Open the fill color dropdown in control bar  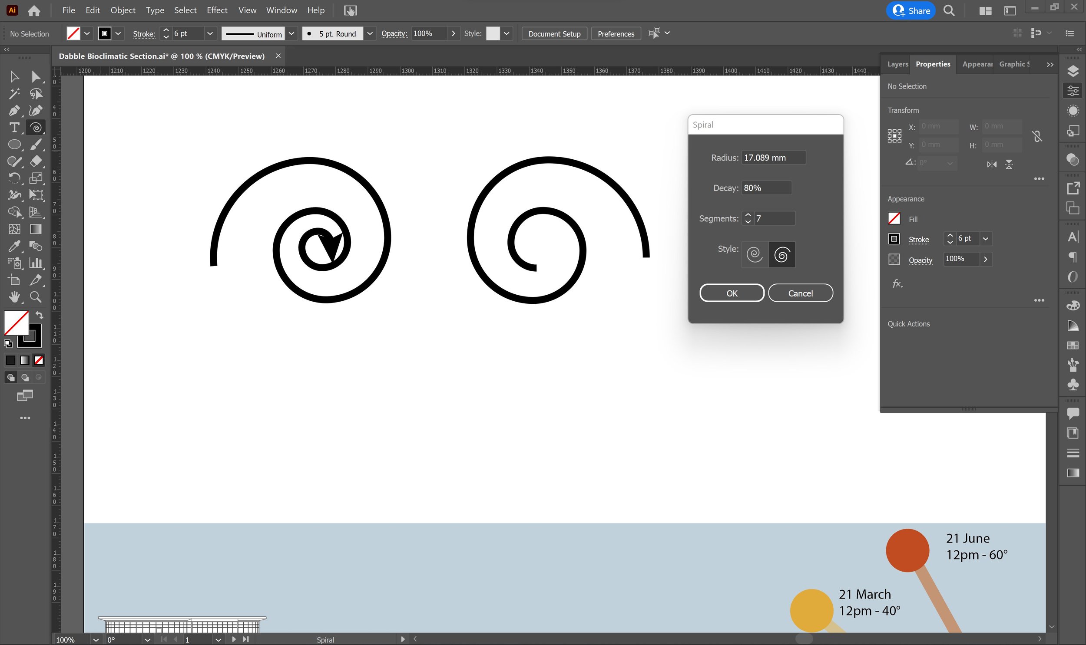click(87, 33)
